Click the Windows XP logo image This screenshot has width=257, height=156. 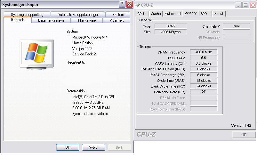click(37, 54)
